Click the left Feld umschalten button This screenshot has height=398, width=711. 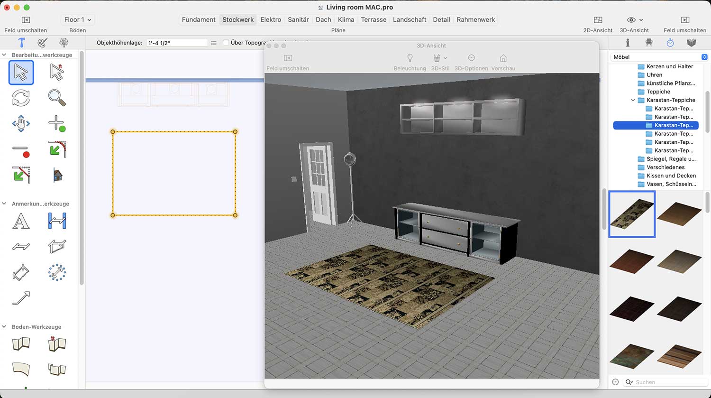(x=26, y=20)
